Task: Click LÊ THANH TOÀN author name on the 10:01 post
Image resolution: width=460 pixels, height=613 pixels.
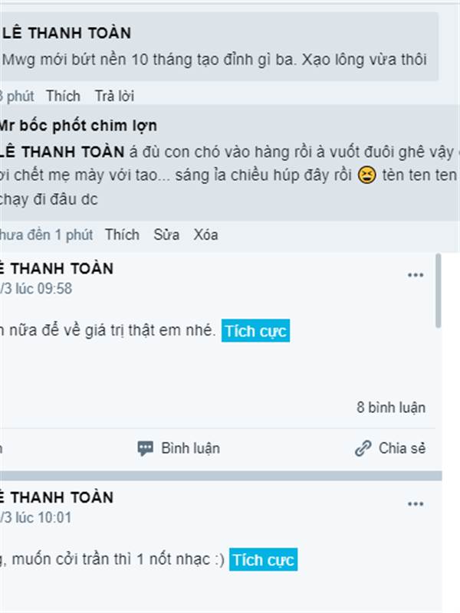Action: pos(57,497)
